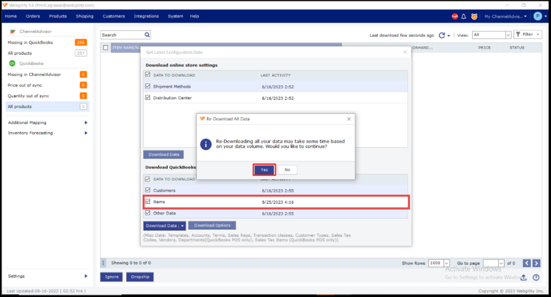Select All products under QuickBooks
Image resolution: width=551 pixels, height=297 pixels.
tap(48, 106)
